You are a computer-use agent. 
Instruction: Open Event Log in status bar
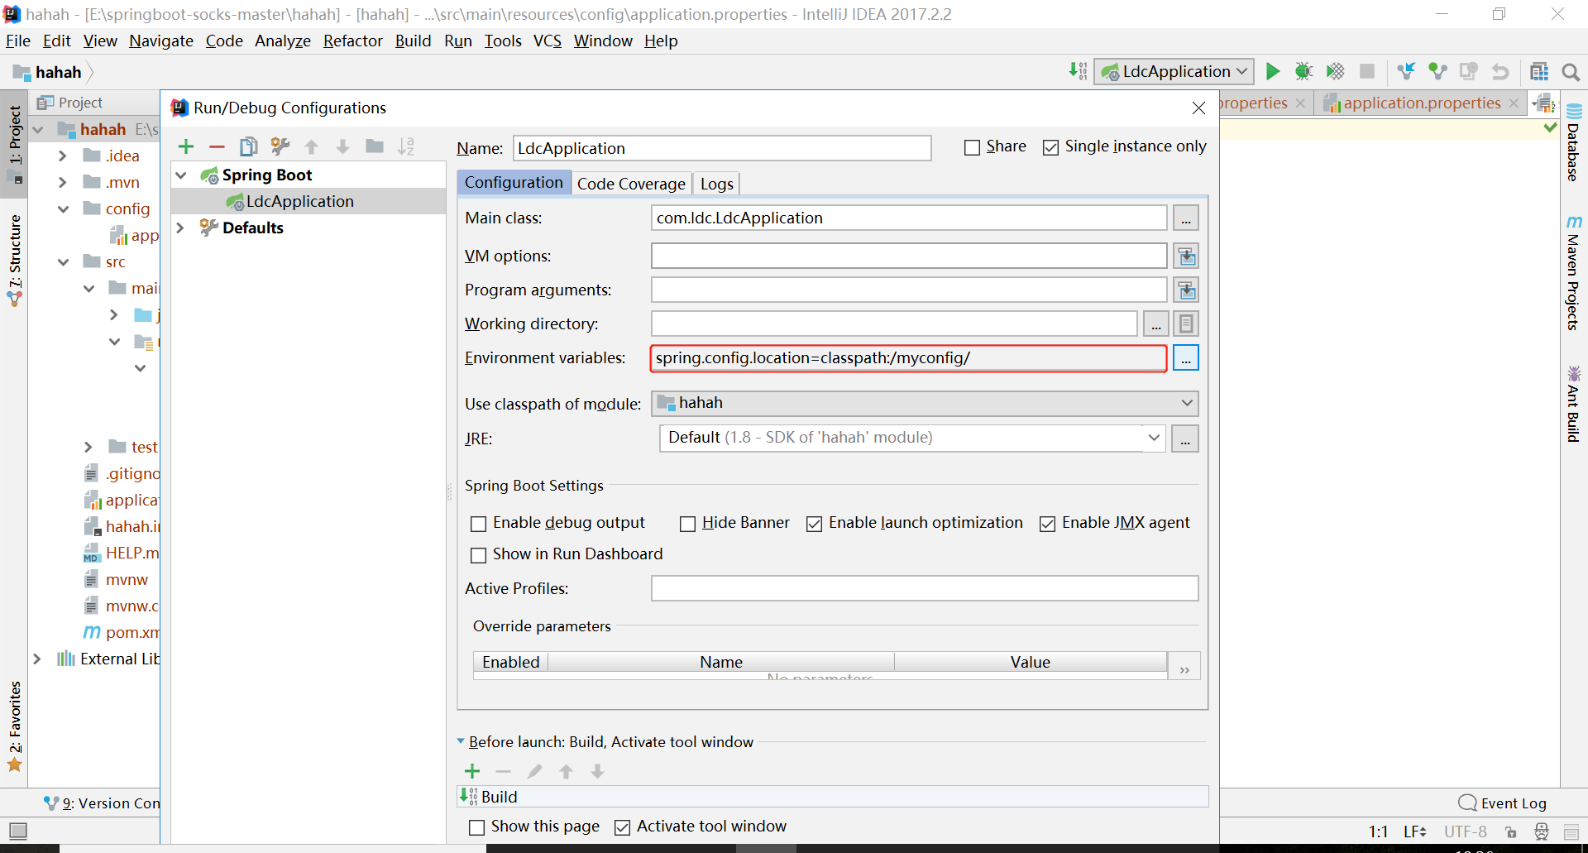pyautogui.click(x=1503, y=803)
